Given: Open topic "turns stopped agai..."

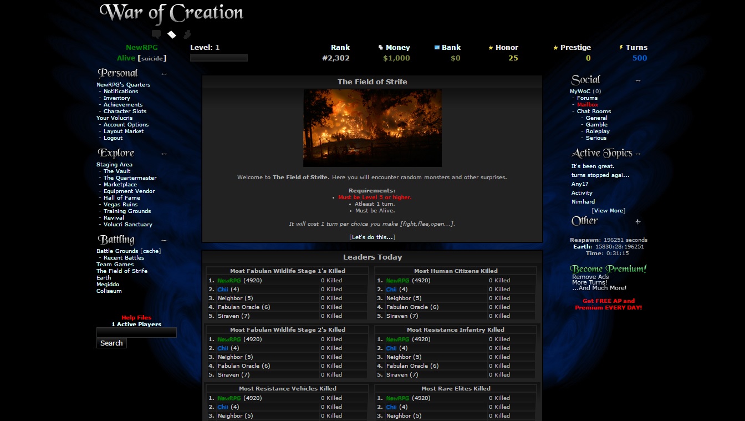Looking at the screenshot, I should point(600,175).
